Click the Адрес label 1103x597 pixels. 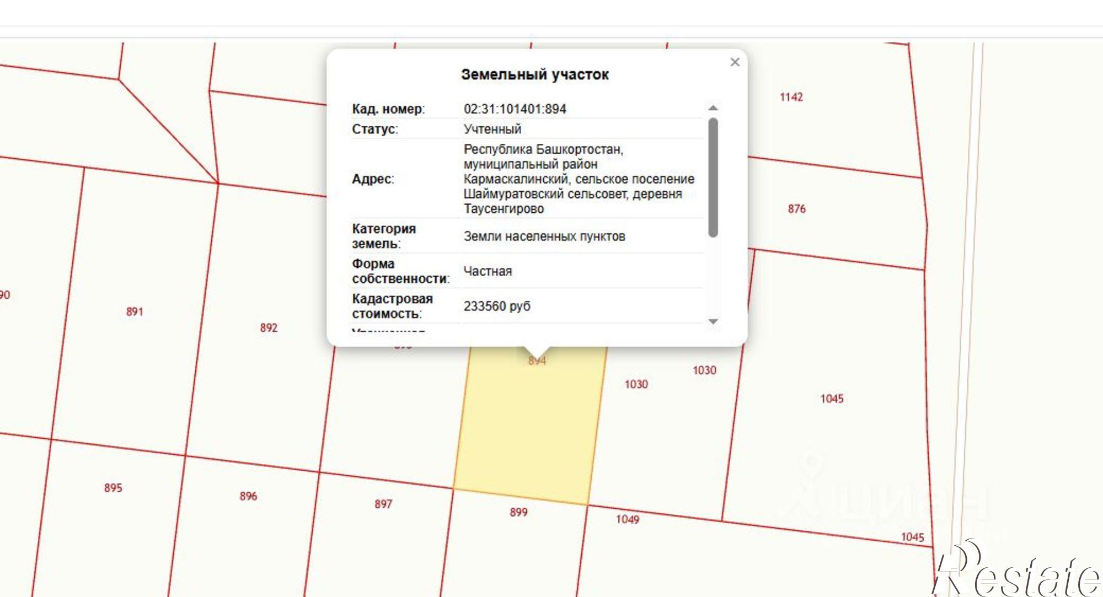coord(373,179)
